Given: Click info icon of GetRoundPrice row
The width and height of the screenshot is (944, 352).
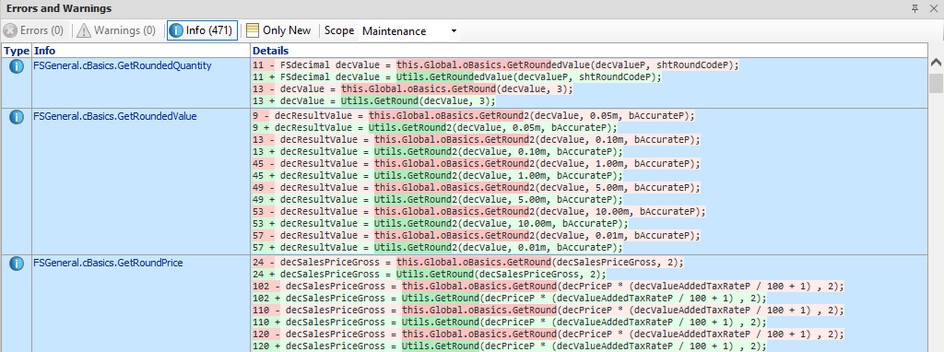Looking at the screenshot, I should (17, 264).
